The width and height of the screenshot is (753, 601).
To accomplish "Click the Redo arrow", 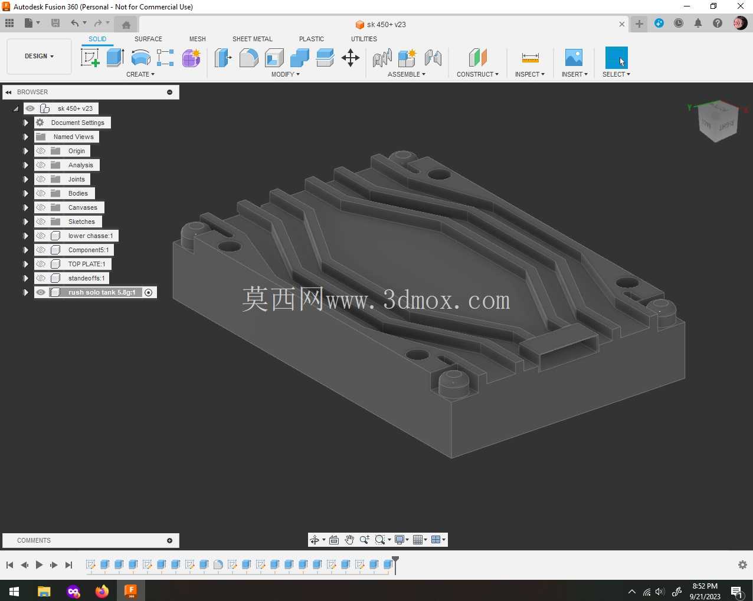I will [98, 23].
